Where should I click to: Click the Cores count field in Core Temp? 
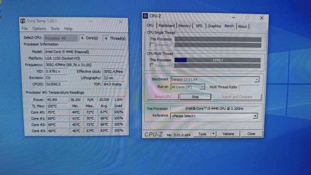(x=82, y=38)
